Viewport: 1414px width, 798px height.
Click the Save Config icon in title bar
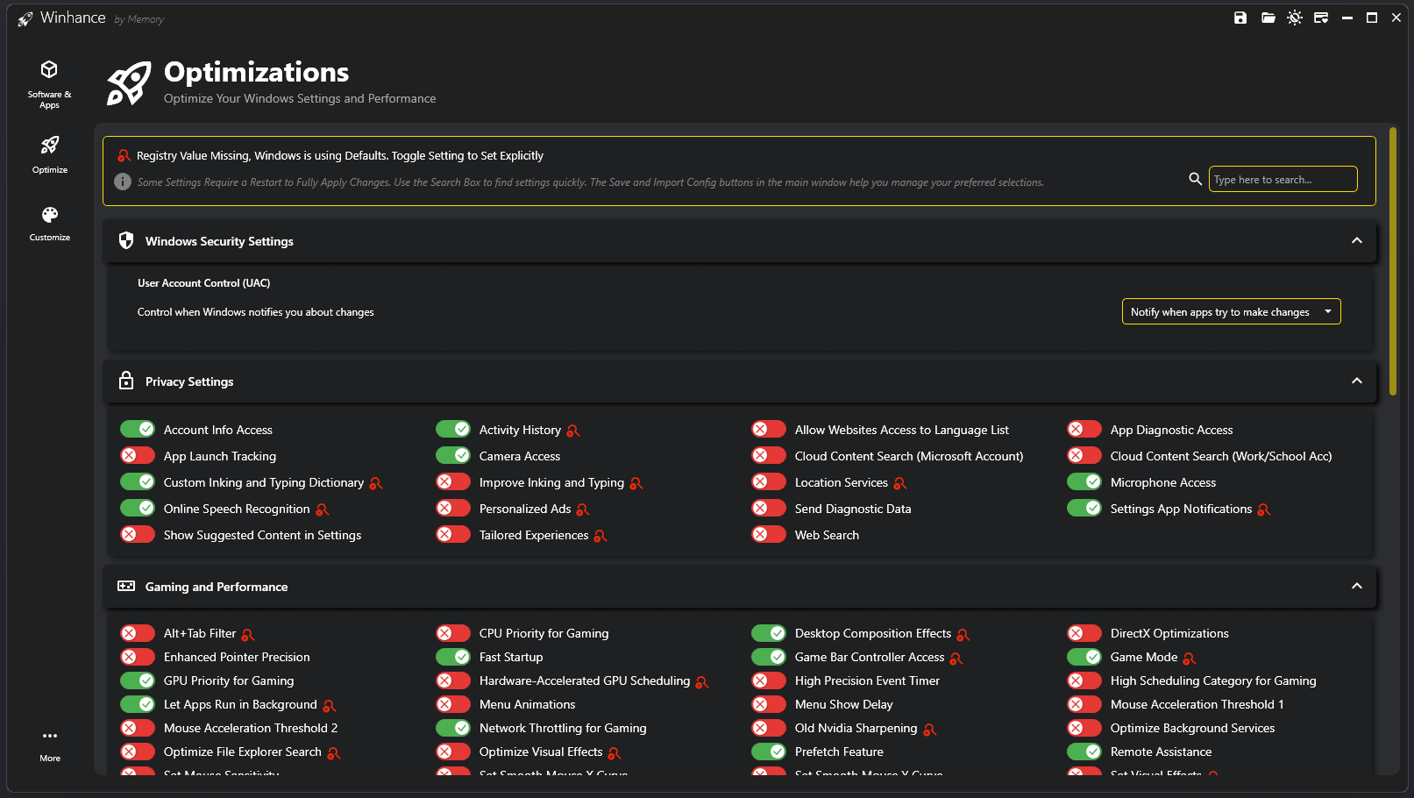[x=1240, y=18]
